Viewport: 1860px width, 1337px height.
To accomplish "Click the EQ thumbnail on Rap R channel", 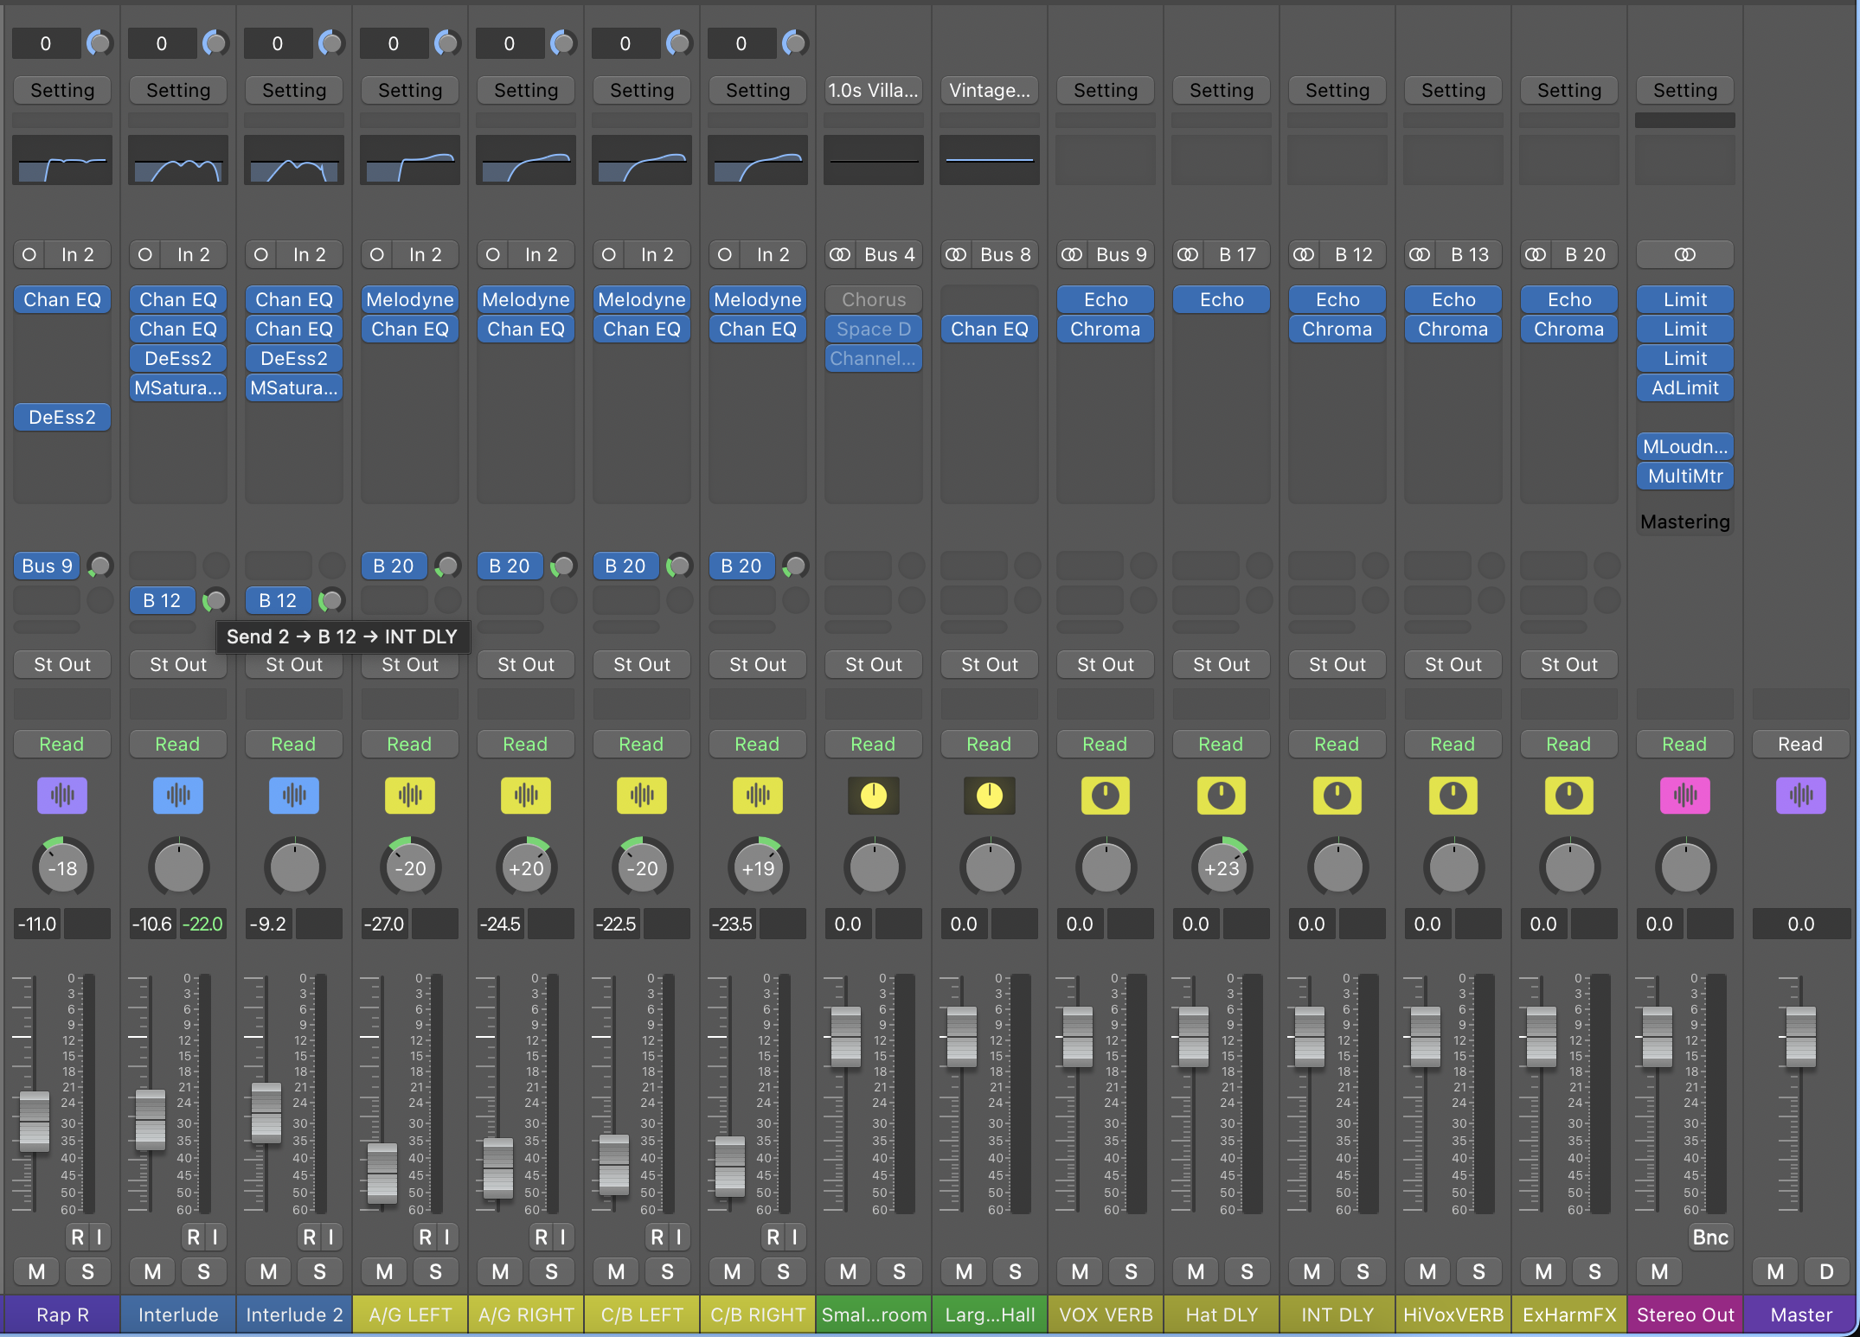I will point(62,160).
